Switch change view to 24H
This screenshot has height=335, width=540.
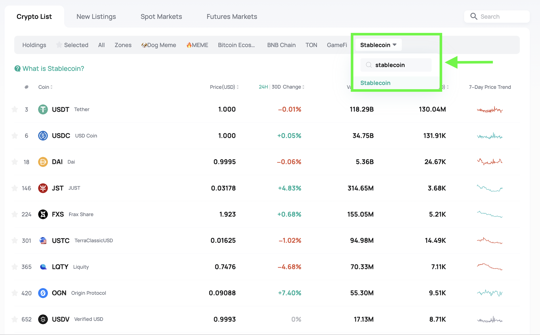click(x=263, y=87)
